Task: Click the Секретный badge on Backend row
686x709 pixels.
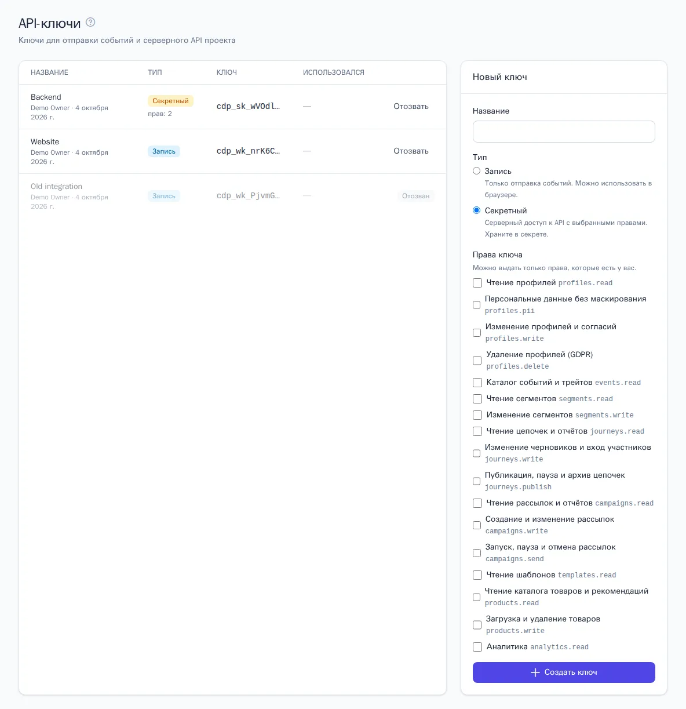Action: click(170, 101)
